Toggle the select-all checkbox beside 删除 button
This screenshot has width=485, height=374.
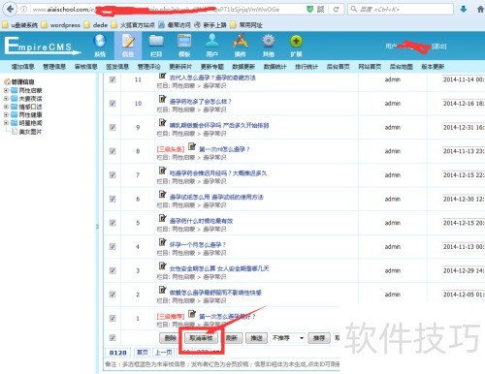pos(113,338)
